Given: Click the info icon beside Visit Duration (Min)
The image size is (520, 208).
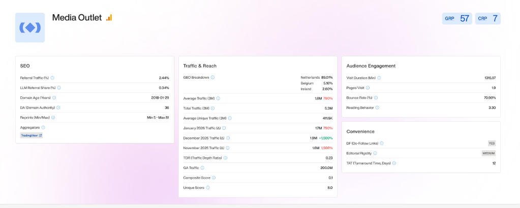Looking at the screenshot, I should [379, 78].
